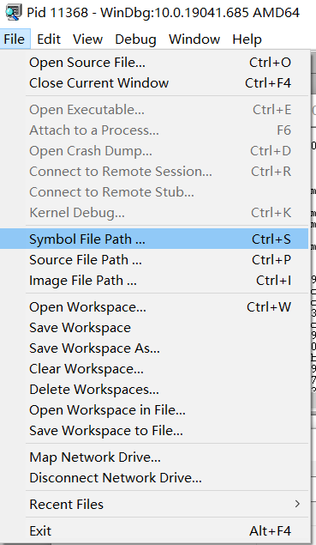Open the Window menu

194,39
